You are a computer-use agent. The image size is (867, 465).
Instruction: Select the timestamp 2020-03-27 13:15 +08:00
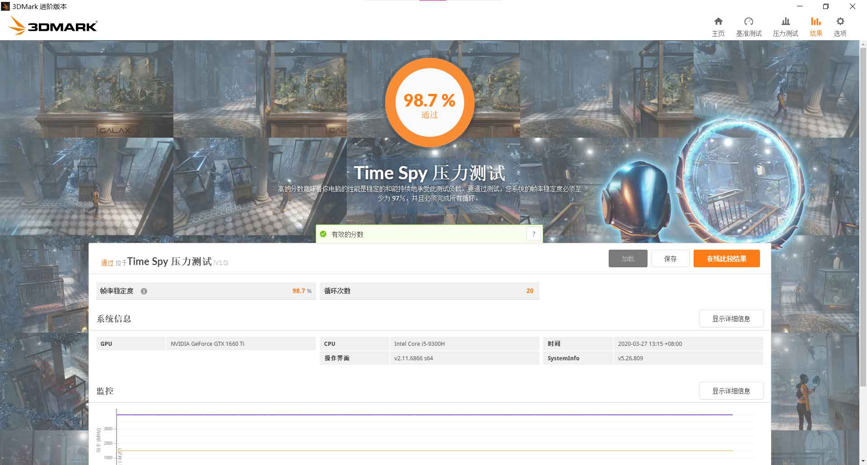tap(650, 344)
